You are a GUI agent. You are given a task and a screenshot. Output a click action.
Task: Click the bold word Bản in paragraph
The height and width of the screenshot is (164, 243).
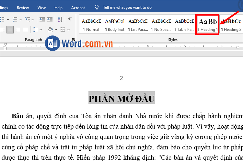(17, 116)
